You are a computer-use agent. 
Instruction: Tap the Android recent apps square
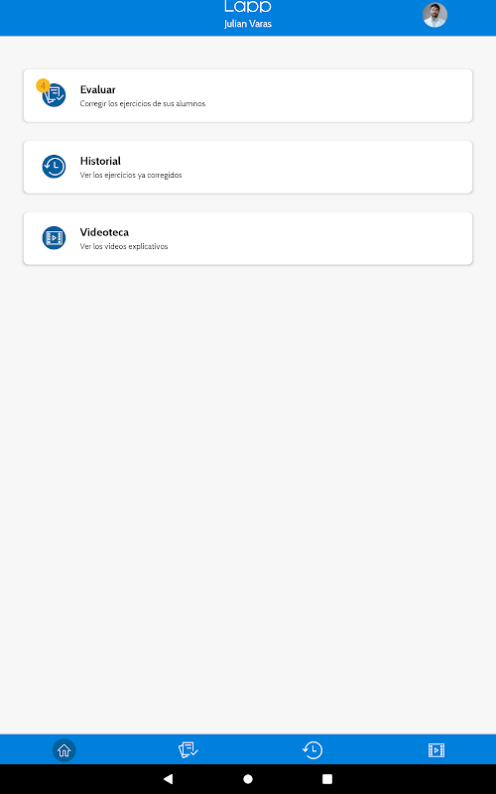click(x=327, y=779)
